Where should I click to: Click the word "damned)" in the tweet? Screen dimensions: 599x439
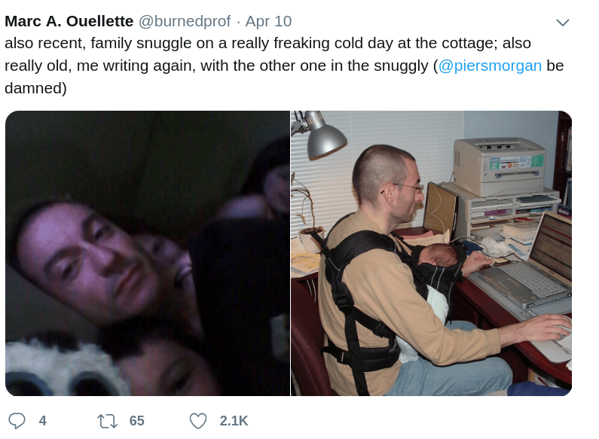(35, 88)
